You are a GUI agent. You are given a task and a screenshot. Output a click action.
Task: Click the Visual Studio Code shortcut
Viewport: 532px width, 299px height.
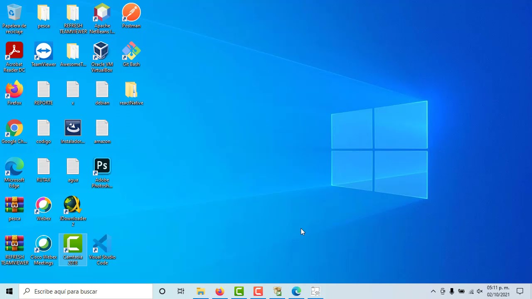pos(102,251)
